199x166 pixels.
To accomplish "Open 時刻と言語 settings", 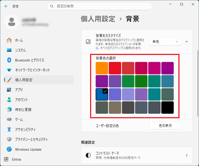I will click(x=39, y=110).
